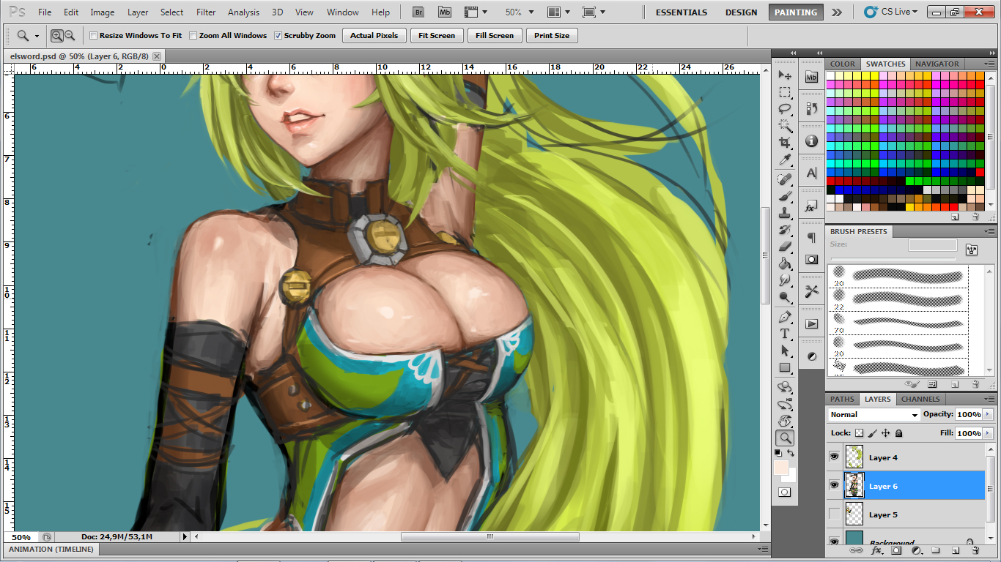Screen dimensions: 1001x562
Task: Select the Rectangular Marquee tool
Action: 785,92
